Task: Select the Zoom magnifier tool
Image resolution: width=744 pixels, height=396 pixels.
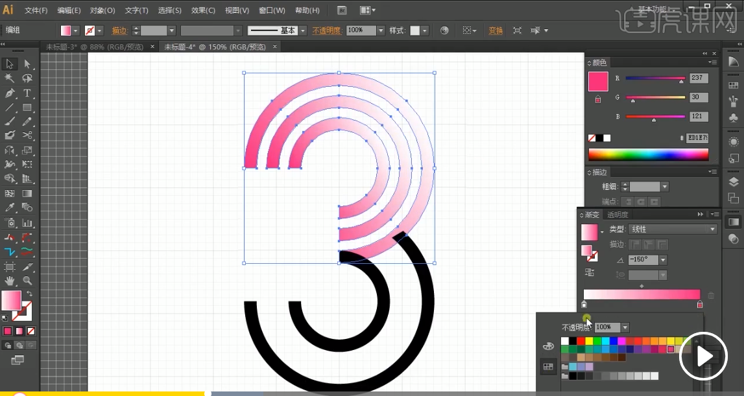Action: (x=27, y=281)
